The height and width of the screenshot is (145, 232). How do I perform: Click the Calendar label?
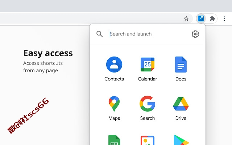coord(148,79)
